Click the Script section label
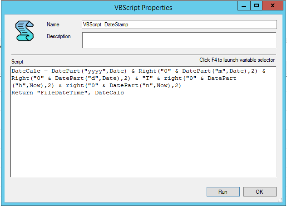 tap(17, 62)
